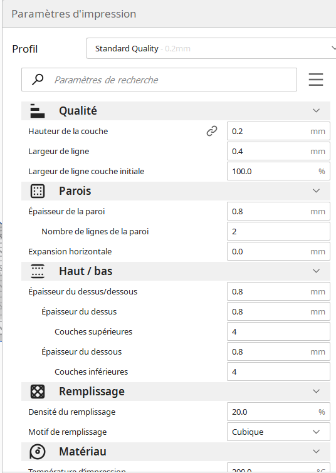The height and width of the screenshot is (473, 336).
Task: Click the Motif de remplissage label
Action: pyautogui.click(x=67, y=432)
